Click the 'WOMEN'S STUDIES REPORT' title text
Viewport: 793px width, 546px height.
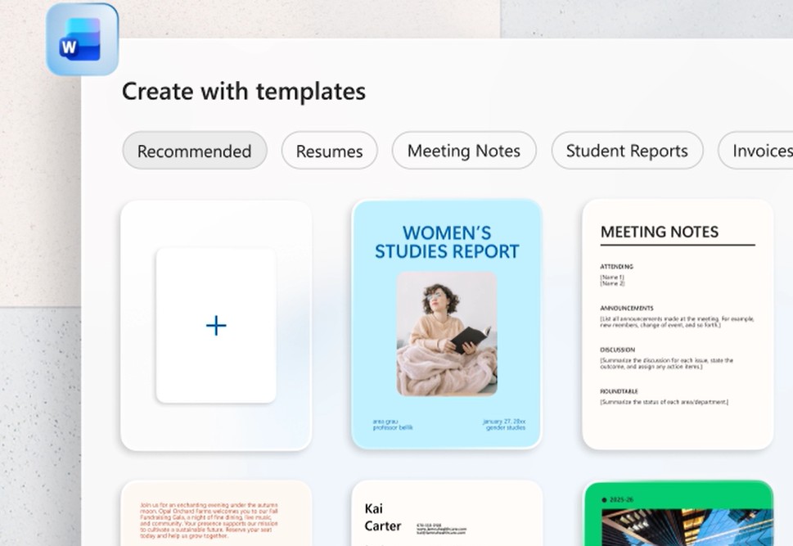click(x=447, y=241)
